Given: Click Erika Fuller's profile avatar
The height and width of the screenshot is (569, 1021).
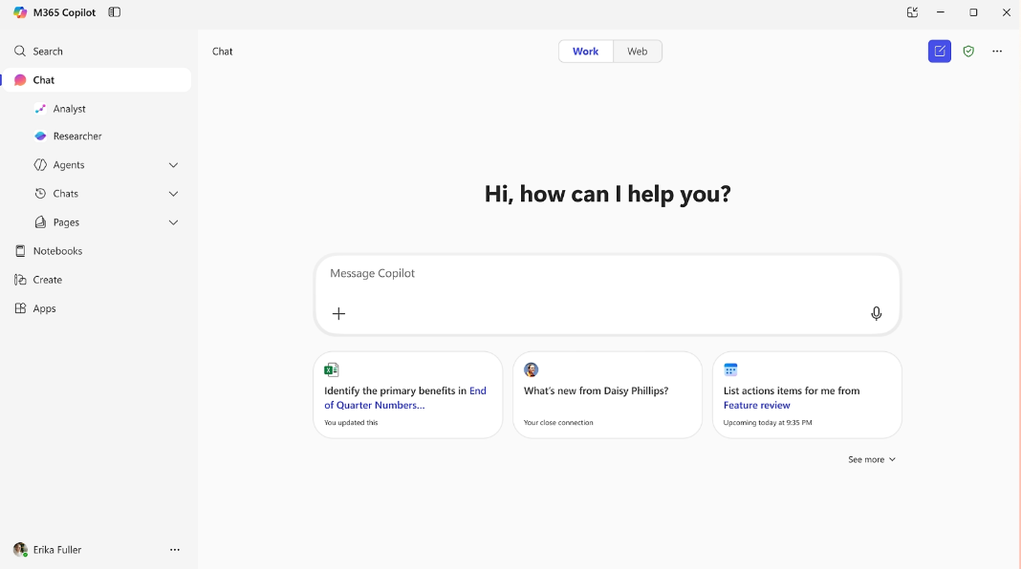Looking at the screenshot, I should pos(20,550).
